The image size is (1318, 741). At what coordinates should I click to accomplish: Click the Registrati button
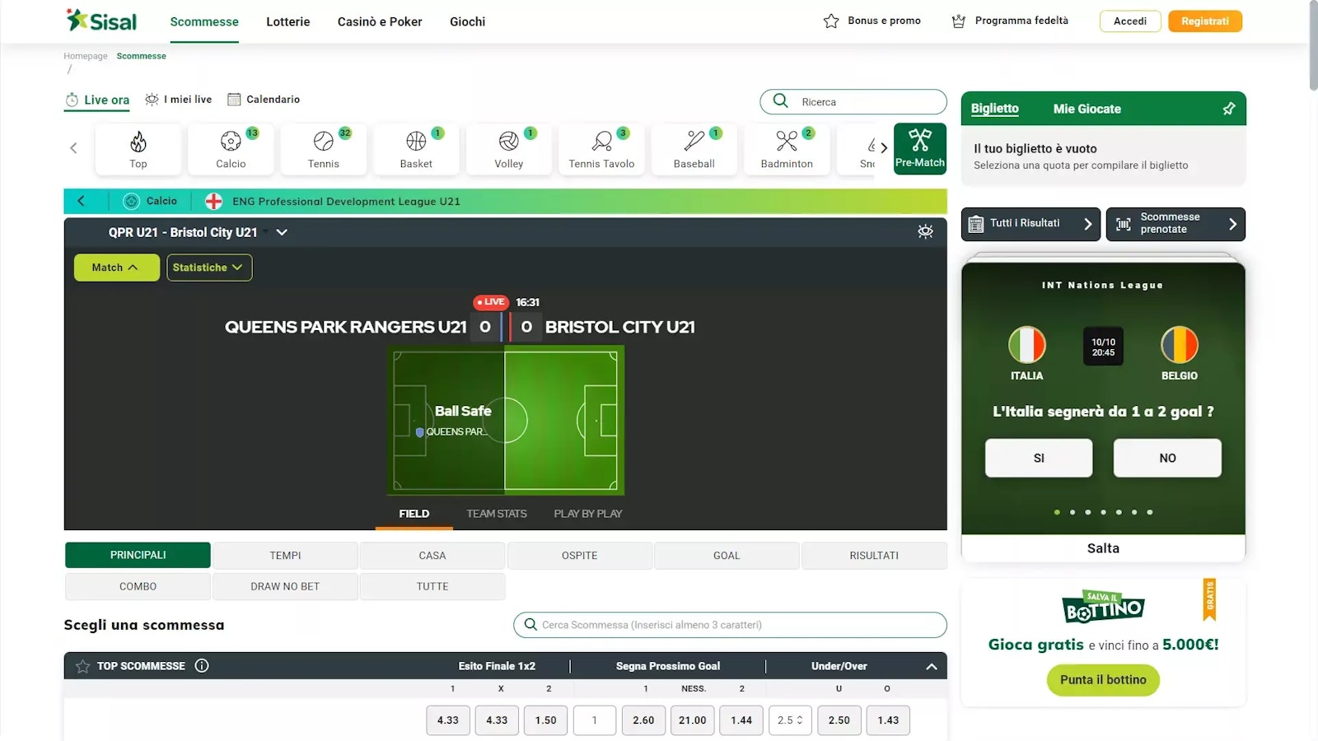[1204, 21]
